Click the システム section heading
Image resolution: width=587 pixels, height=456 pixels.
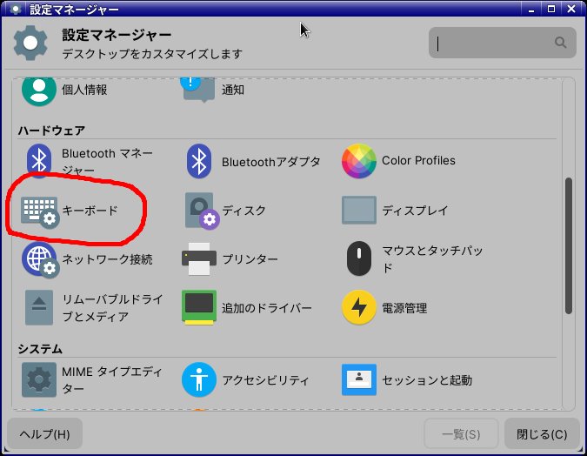click(x=40, y=349)
